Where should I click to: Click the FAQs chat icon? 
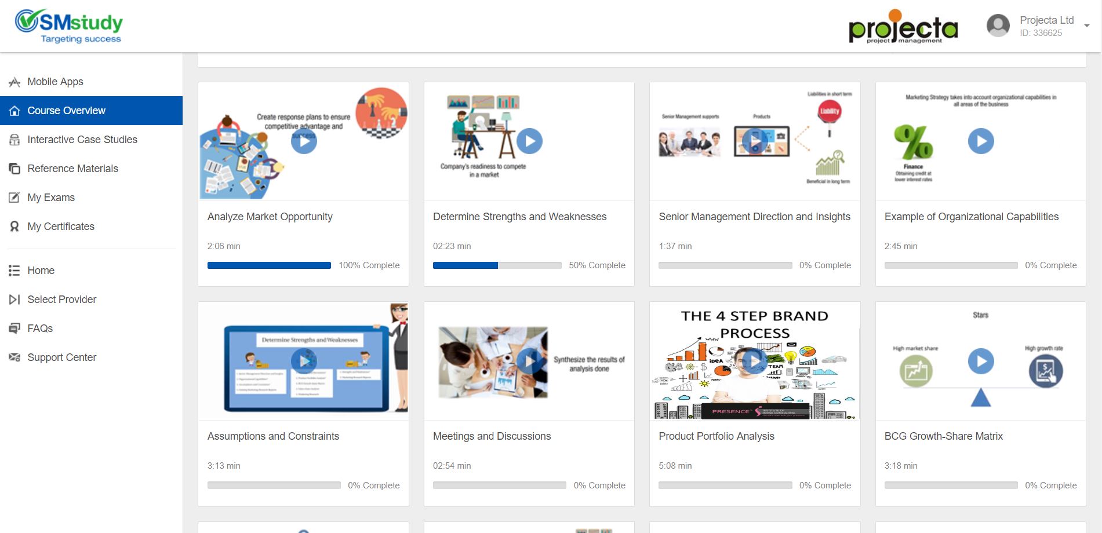(x=14, y=328)
